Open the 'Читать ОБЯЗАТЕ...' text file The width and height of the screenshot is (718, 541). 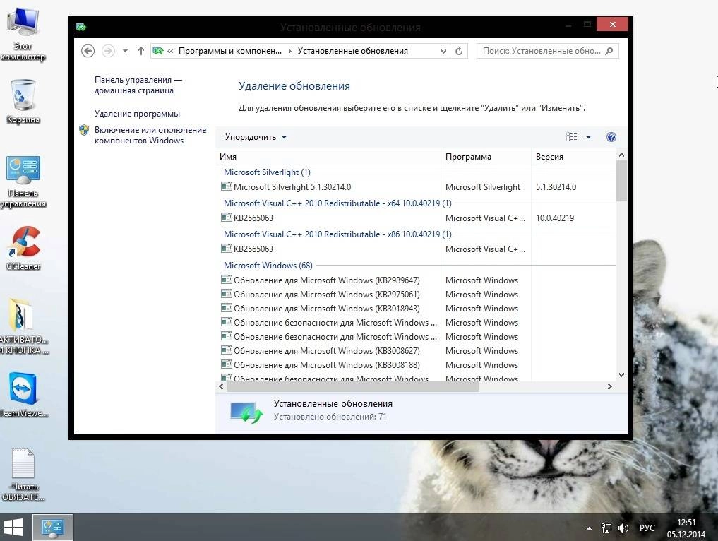point(23,475)
